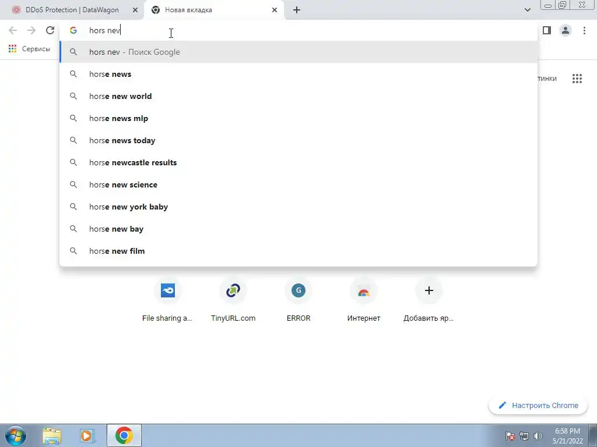This screenshot has width=597, height=447.
Task: Pick the 'horse new world' suggestion
Action: point(298,96)
